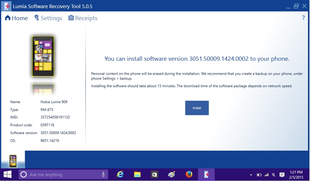Image resolution: width=311 pixels, height=181 pixels.
Task: Open Help with the question mark icon
Action: point(303,18)
